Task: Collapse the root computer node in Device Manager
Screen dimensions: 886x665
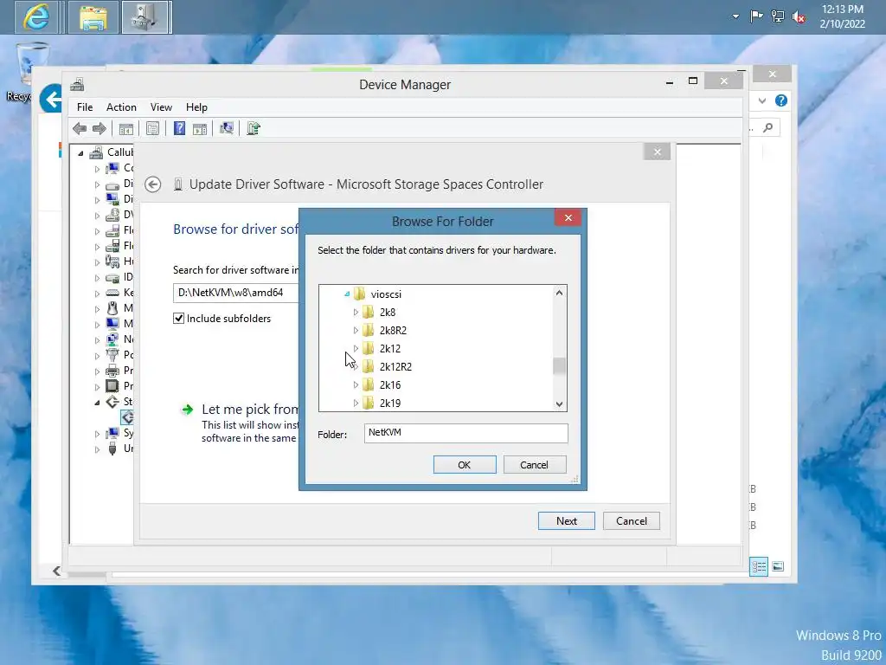Action: pyautogui.click(x=80, y=153)
